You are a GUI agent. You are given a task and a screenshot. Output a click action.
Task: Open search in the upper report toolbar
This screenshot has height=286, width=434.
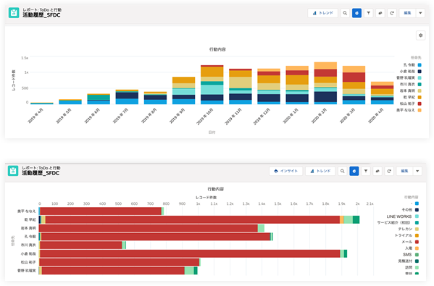pos(345,13)
